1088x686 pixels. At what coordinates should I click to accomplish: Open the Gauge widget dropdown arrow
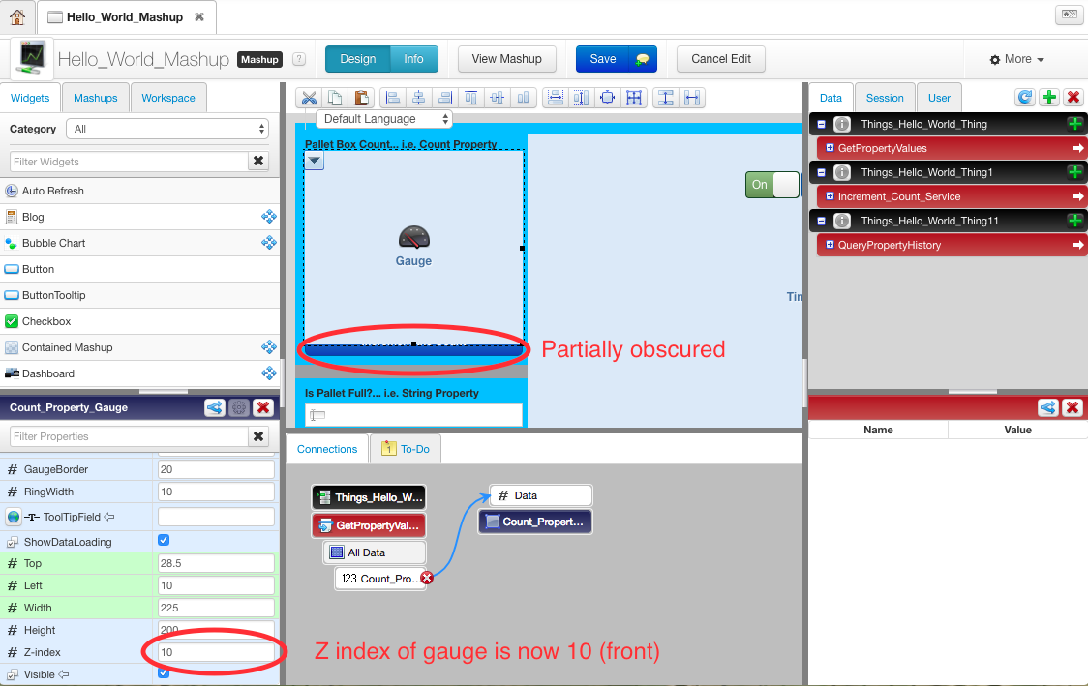(315, 161)
